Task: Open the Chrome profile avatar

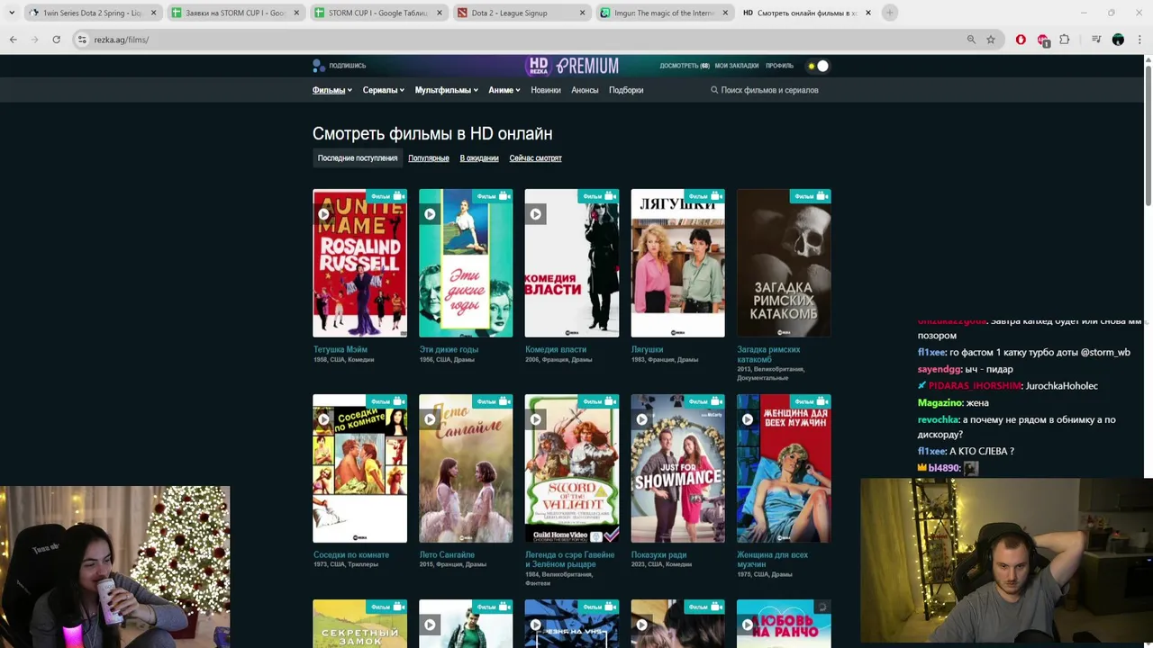Action: (1118, 40)
